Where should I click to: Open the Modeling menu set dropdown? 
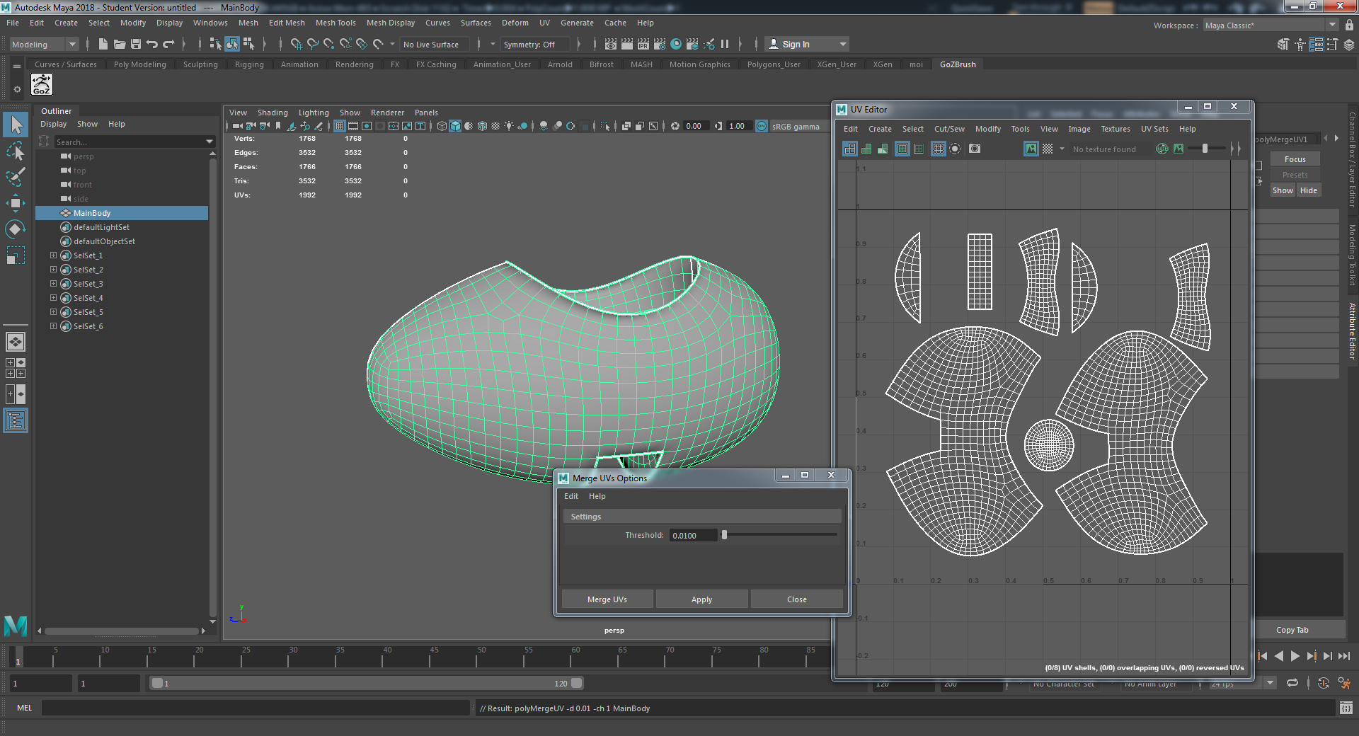pos(45,44)
